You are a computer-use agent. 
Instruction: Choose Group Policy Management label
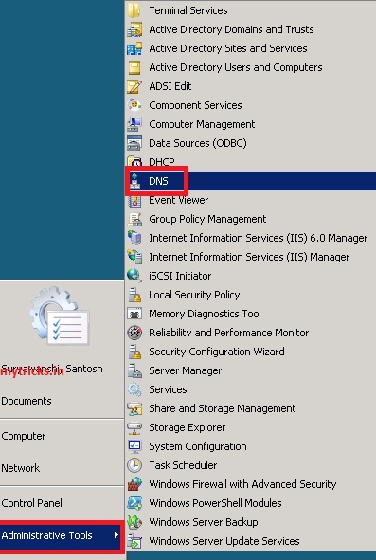tap(207, 219)
